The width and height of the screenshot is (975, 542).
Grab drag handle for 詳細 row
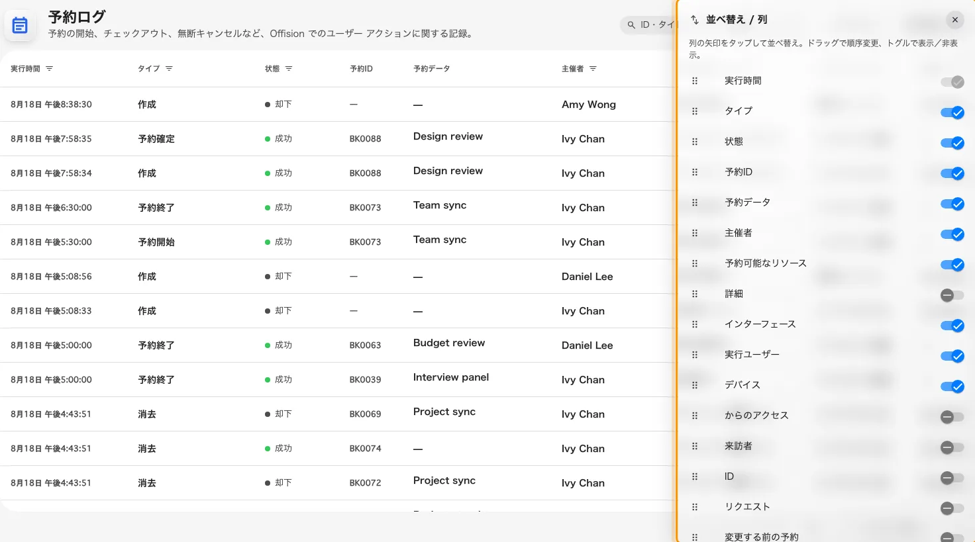[x=695, y=294]
